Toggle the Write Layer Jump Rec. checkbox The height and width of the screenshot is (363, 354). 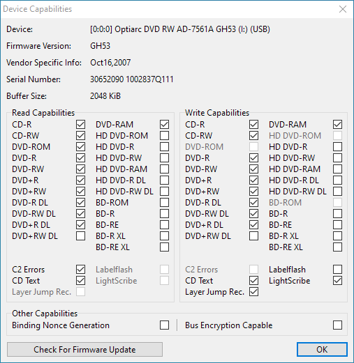point(253,292)
